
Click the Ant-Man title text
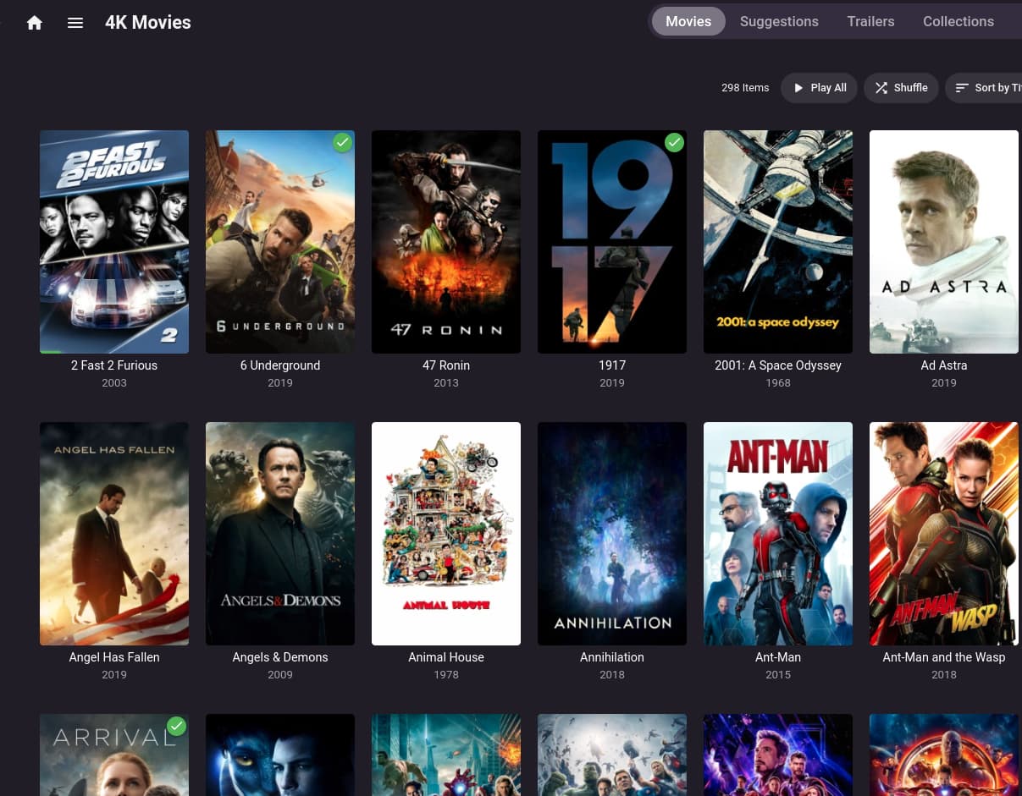(778, 657)
